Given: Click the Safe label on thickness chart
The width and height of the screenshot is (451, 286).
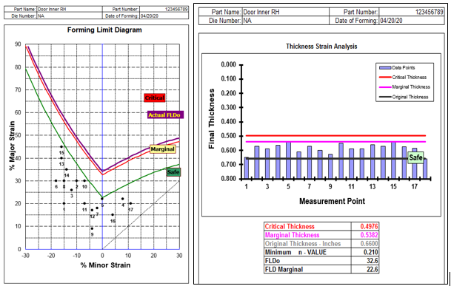Looking at the screenshot, I should pyautogui.click(x=415, y=157).
